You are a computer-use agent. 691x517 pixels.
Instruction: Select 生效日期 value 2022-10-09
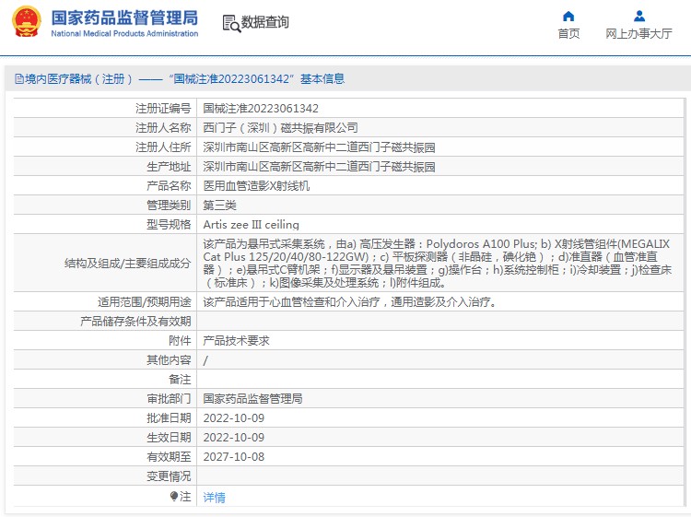[x=234, y=438]
